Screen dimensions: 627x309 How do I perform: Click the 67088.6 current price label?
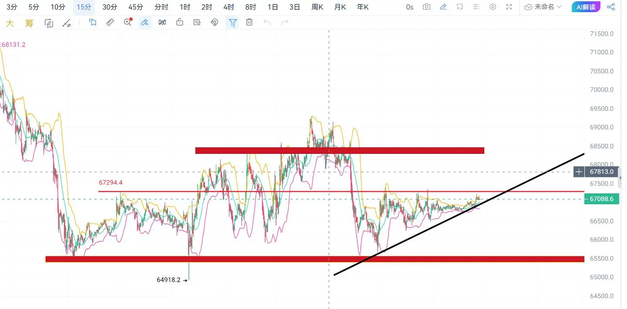[602, 199]
